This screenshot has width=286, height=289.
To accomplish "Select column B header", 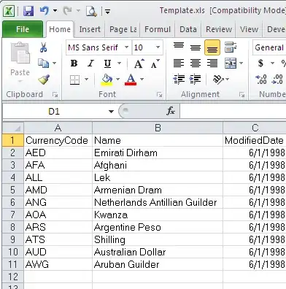I will [x=158, y=128].
